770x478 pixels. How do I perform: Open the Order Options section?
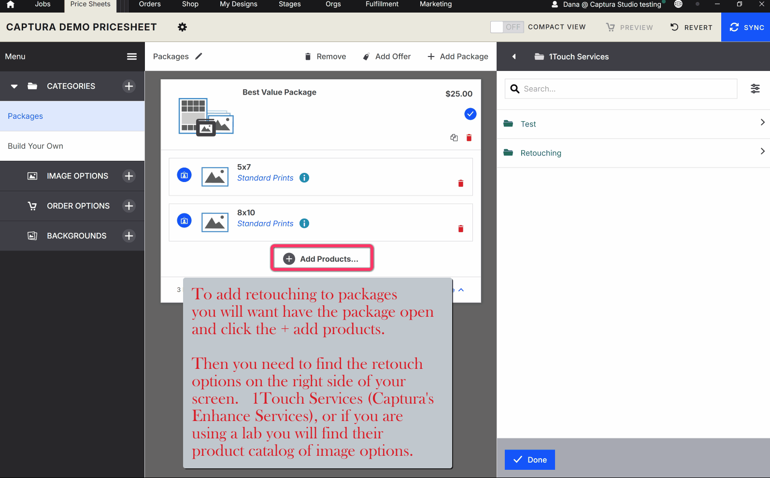tap(78, 206)
